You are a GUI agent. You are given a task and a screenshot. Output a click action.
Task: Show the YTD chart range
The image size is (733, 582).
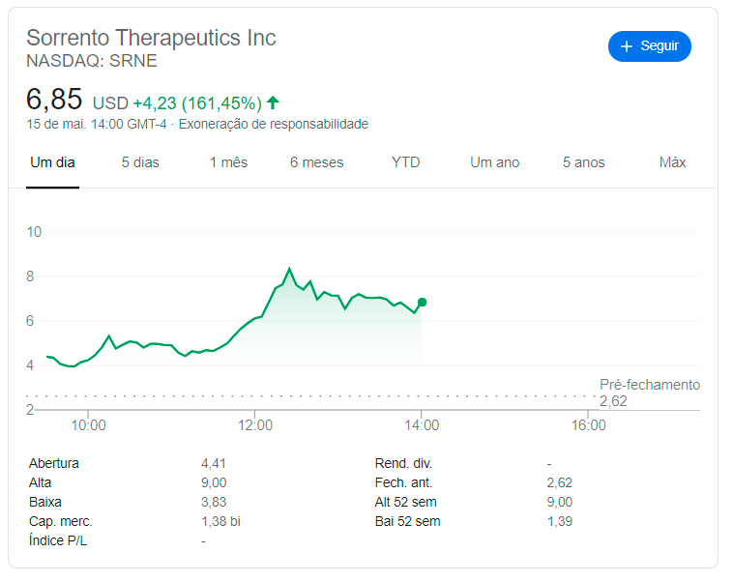point(405,162)
